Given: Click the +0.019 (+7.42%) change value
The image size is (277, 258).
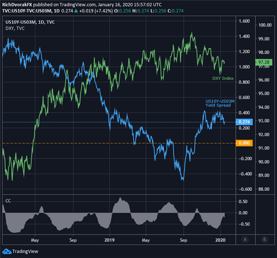Looking at the screenshot, I should click(96, 11).
